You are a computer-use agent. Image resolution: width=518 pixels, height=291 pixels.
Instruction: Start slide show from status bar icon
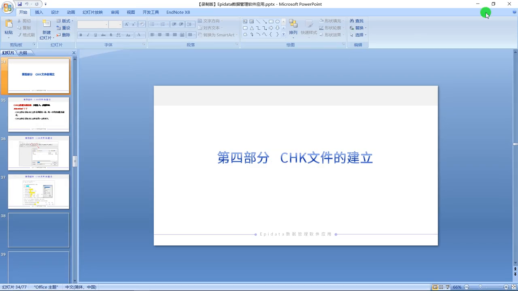[447, 287]
